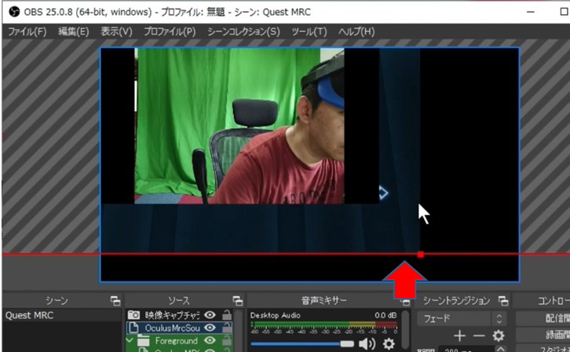Minimize the OBS window

coord(531,12)
